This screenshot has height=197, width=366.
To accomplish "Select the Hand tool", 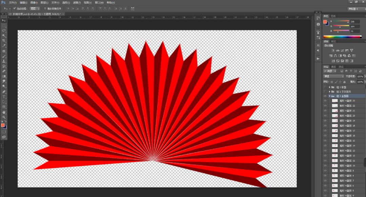I will pyautogui.click(x=4, y=112).
